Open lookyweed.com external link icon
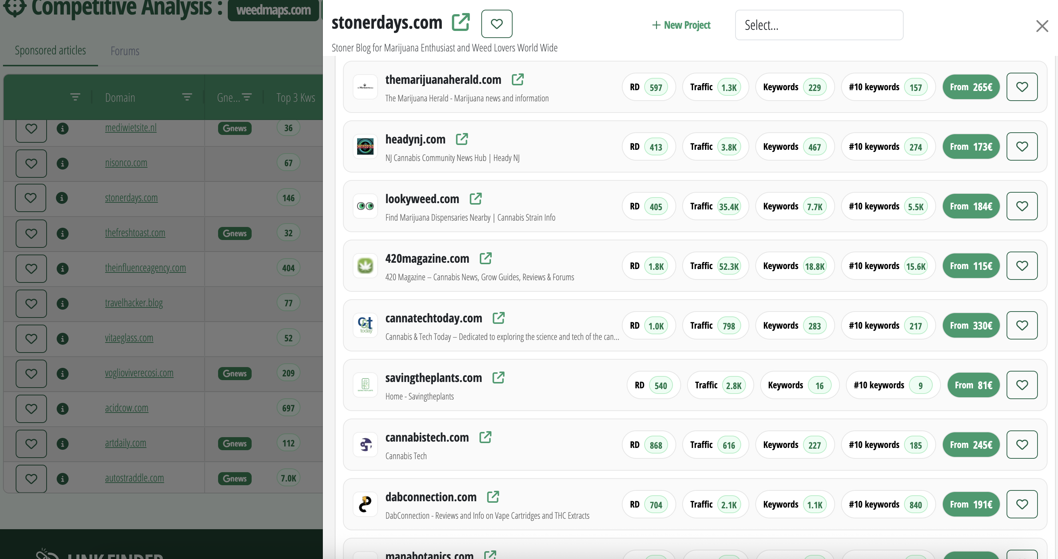Image resolution: width=1058 pixels, height=559 pixels. (x=475, y=199)
